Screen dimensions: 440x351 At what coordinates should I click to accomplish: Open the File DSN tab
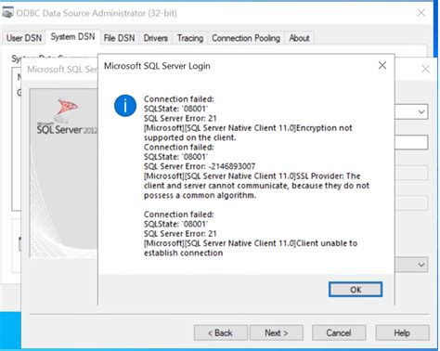[119, 38]
